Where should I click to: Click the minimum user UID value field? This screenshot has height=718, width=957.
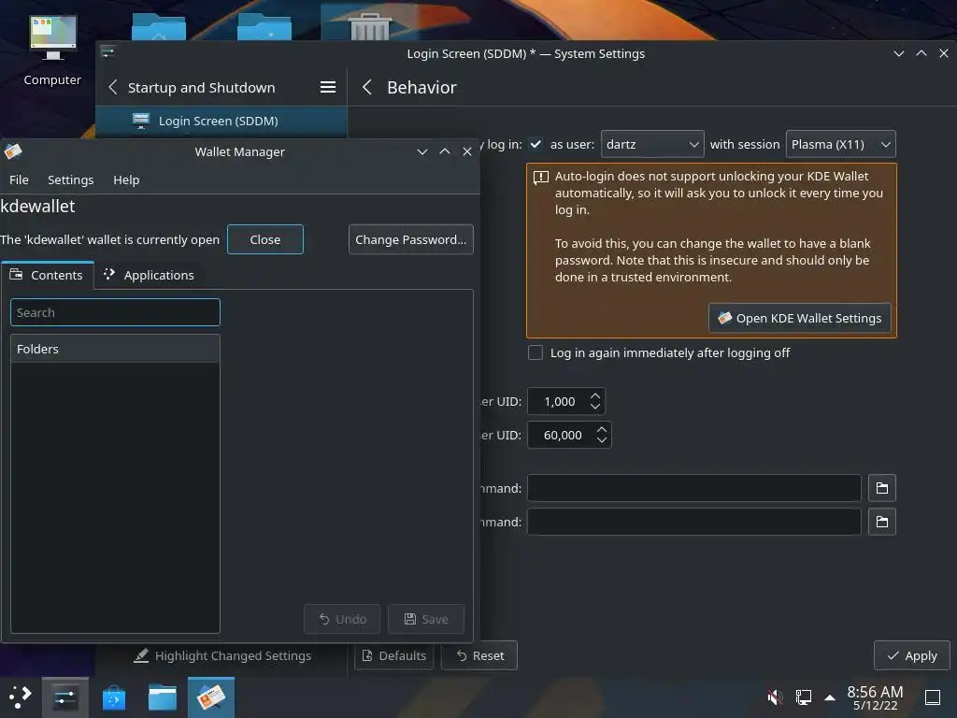click(560, 401)
